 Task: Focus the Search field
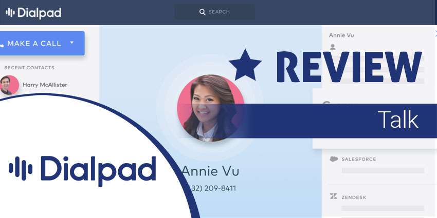click(x=214, y=12)
